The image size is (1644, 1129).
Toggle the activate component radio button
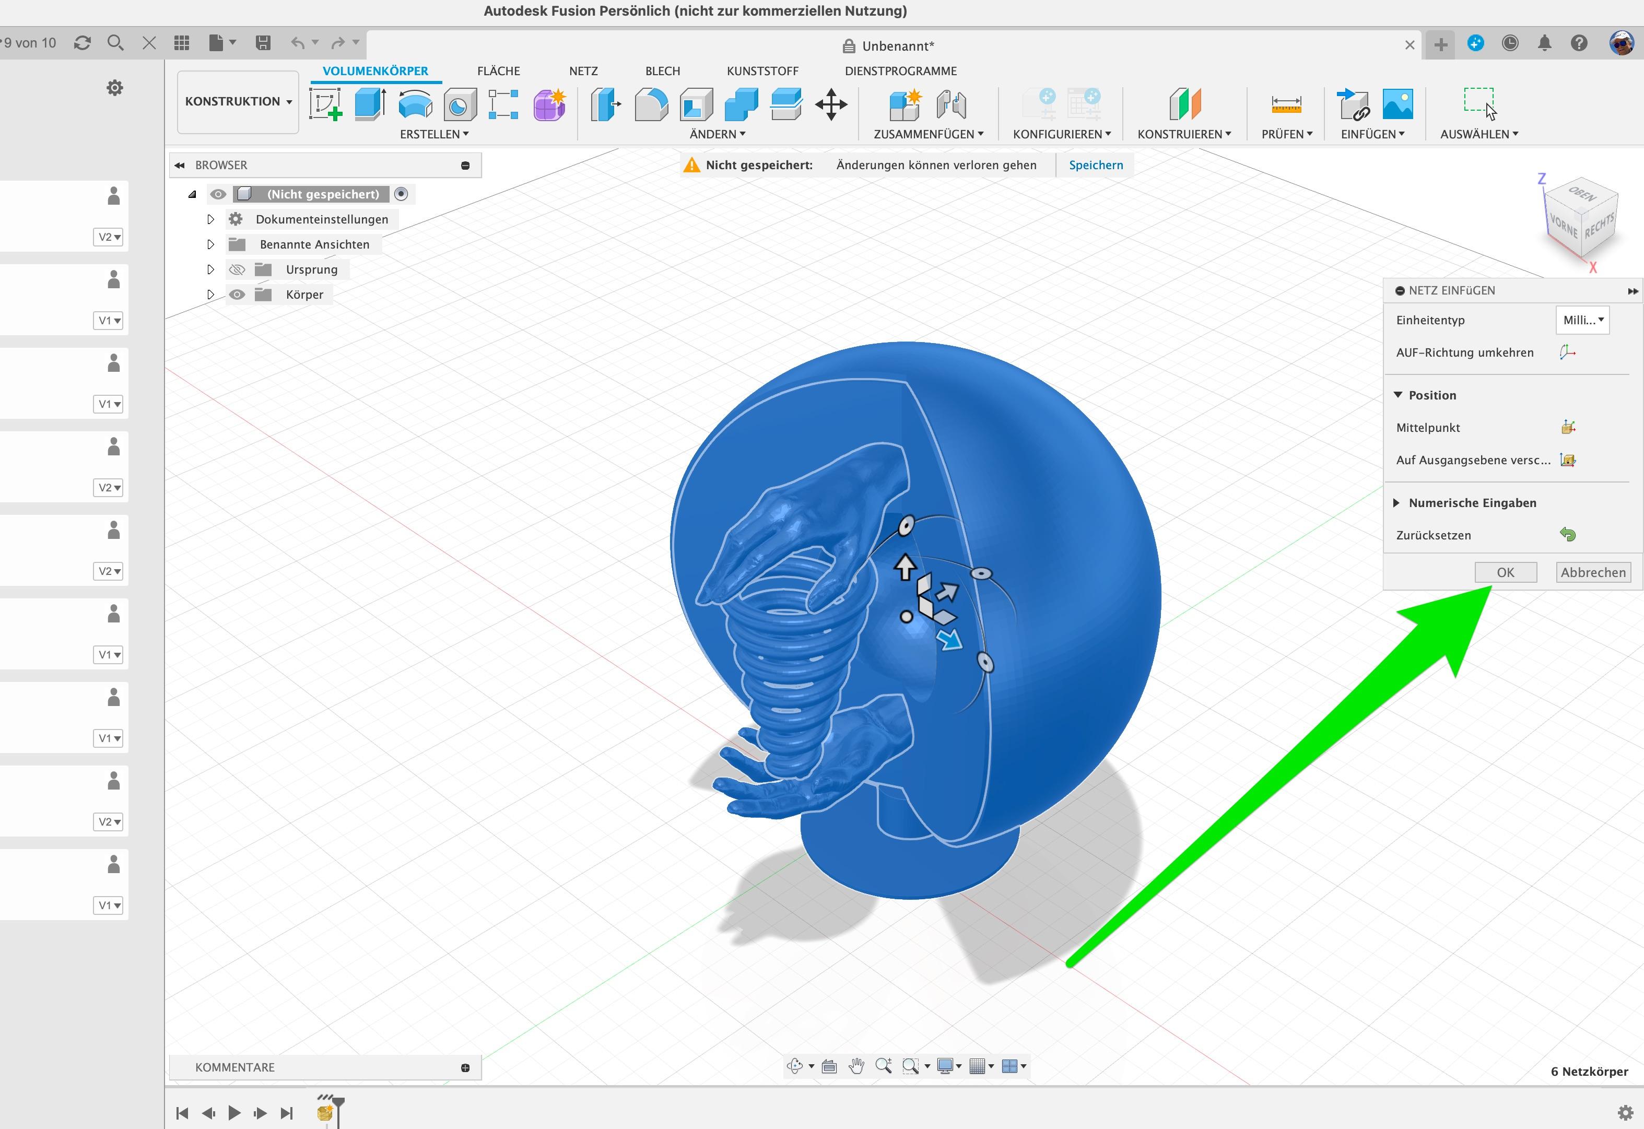[401, 194]
